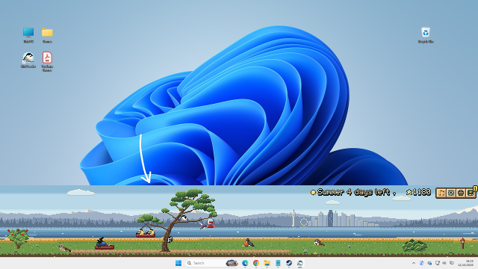The width and height of the screenshot is (478, 269).
Task: Open the basket shop button
Action: [461, 193]
